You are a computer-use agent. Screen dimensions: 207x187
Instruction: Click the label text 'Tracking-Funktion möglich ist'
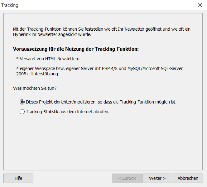point(148,102)
